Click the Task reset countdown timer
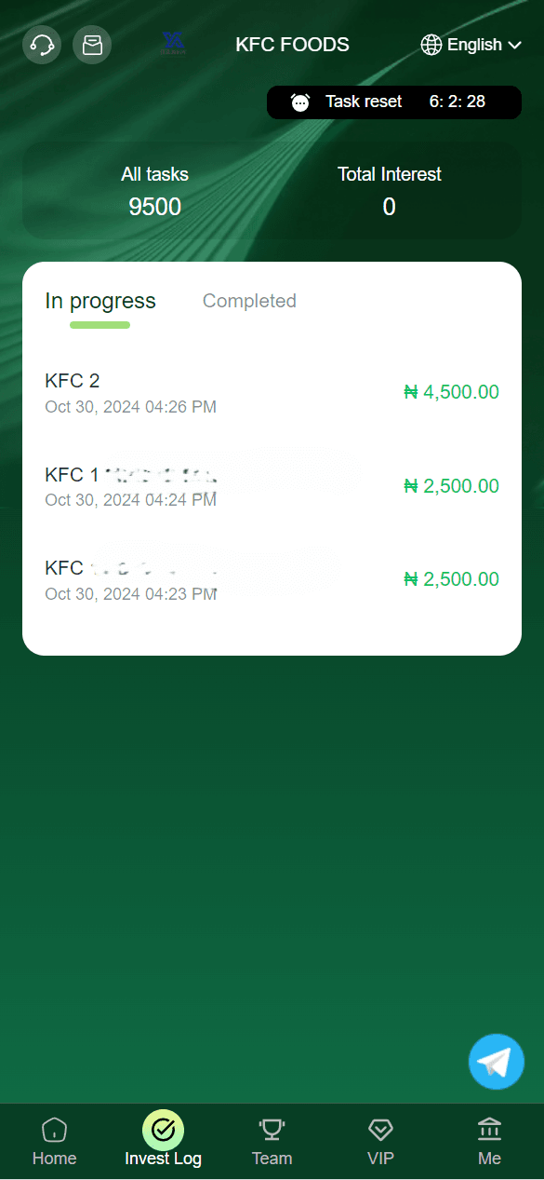Image resolution: width=544 pixels, height=1180 pixels. (458, 102)
